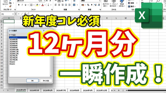Click the Merge and Center icon
This screenshot has width=166, height=93.
coord(74,5)
